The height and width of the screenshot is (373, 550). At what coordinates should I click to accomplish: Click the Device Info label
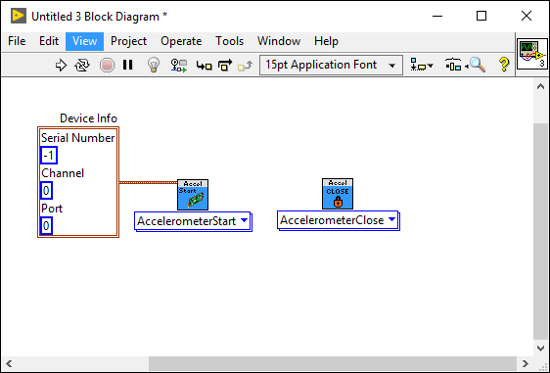pyautogui.click(x=88, y=118)
